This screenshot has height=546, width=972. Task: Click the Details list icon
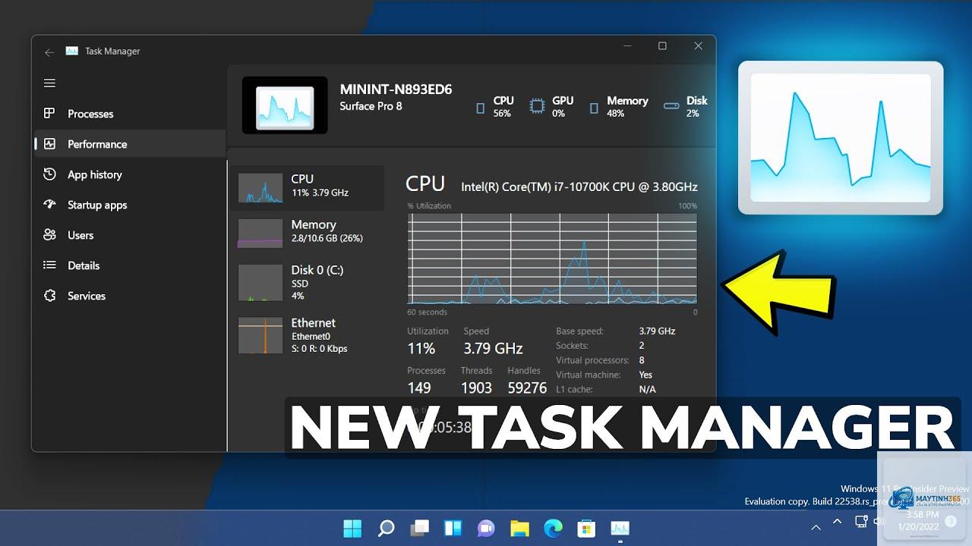point(49,265)
